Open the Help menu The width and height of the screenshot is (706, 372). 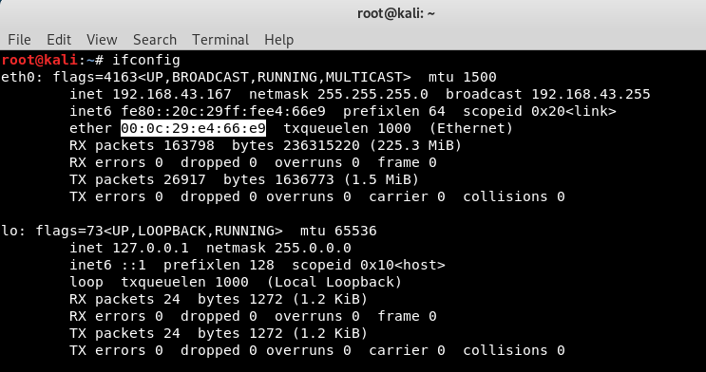278,40
